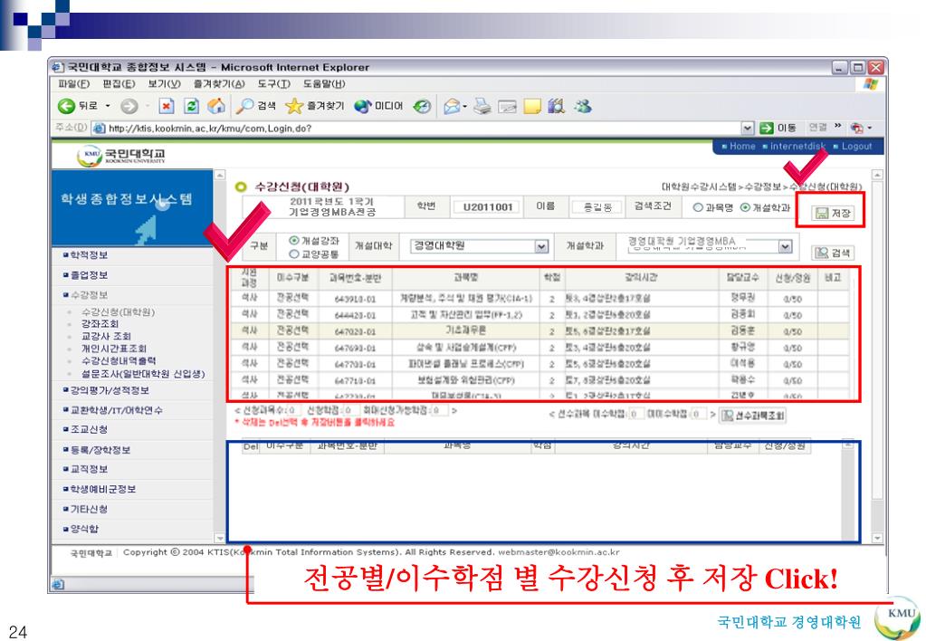Open the Back button history dropdown arrow
Viewport: 926px width, 641px height.
(x=108, y=106)
